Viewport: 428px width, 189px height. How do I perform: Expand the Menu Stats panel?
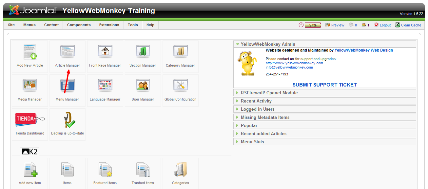click(325, 142)
